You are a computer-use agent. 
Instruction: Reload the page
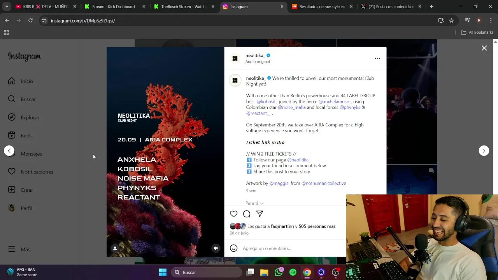pos(30,20)
